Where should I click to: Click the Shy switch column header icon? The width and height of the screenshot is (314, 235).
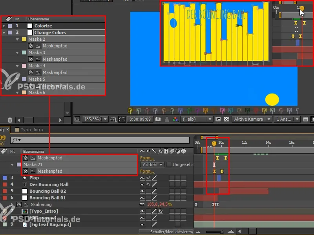(142, 151)
